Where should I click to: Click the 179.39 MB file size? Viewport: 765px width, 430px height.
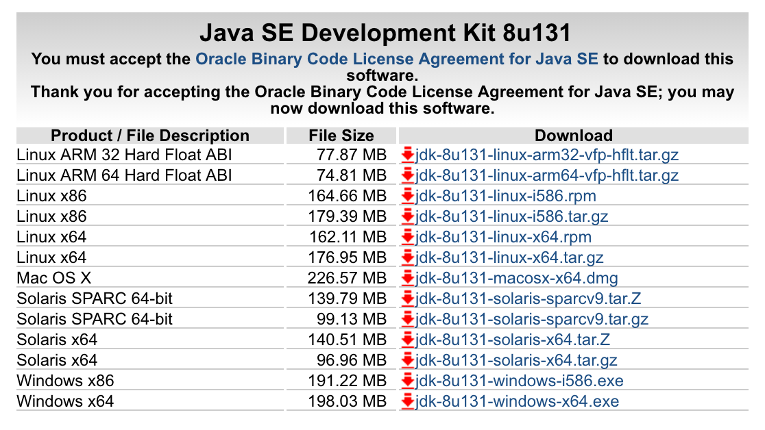[x=348, y=216]
